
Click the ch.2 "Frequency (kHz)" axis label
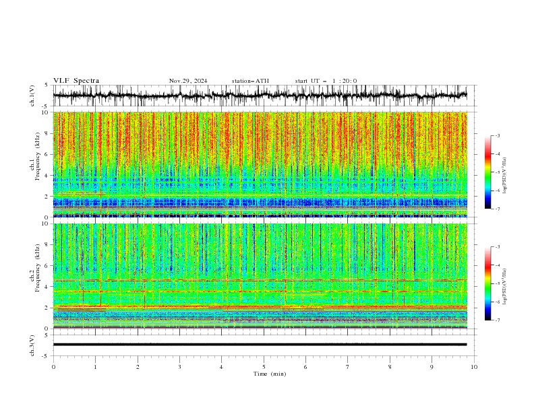(37, 267)
